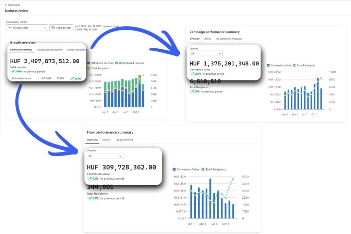
Task: Disable Conversion Value in Campaign performance chart
Action: point(268,65)
